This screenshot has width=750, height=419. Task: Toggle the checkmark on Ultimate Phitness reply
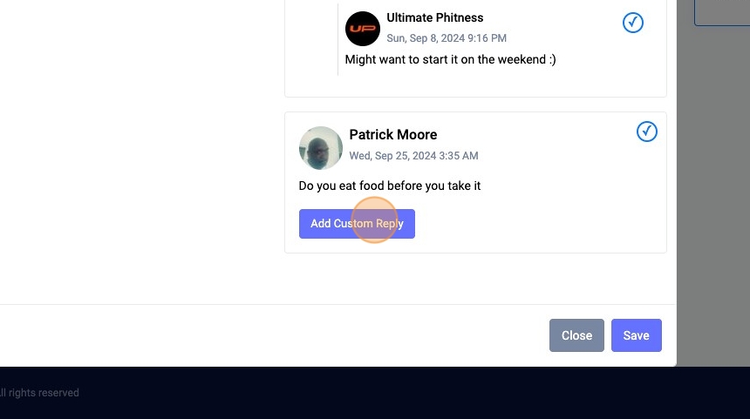[633, 23]
